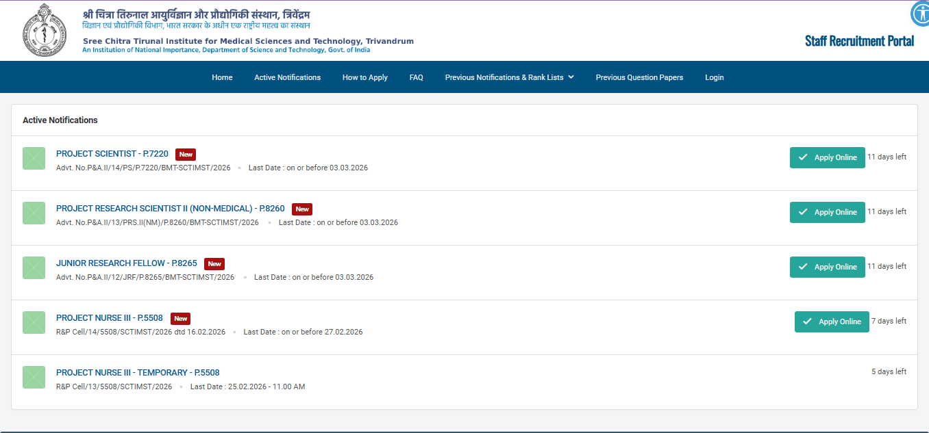
Task: Click the thumbnail for PROJECT RESEARCH SCIENTIST II
Action: point(34,213)
